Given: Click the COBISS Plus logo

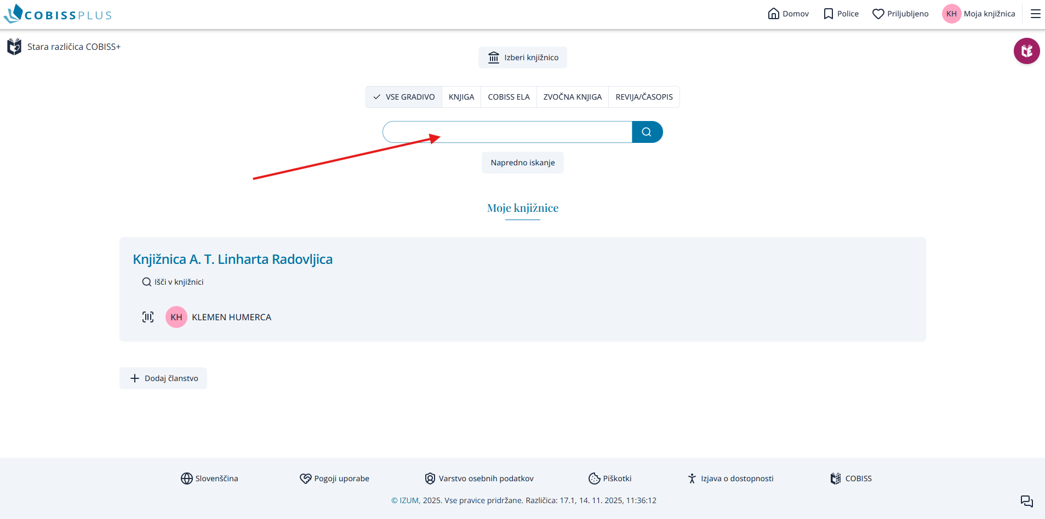Looking at the screenshot, I should click(x=58, y=14).
